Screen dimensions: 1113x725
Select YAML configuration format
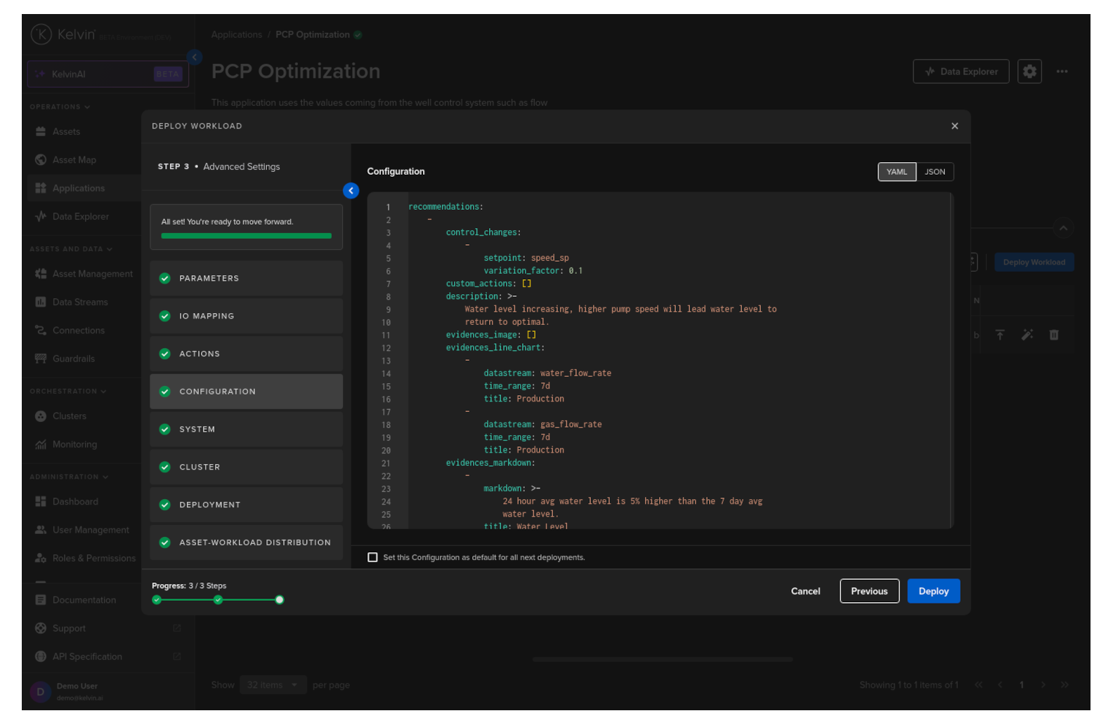click(x=897, y=172)
